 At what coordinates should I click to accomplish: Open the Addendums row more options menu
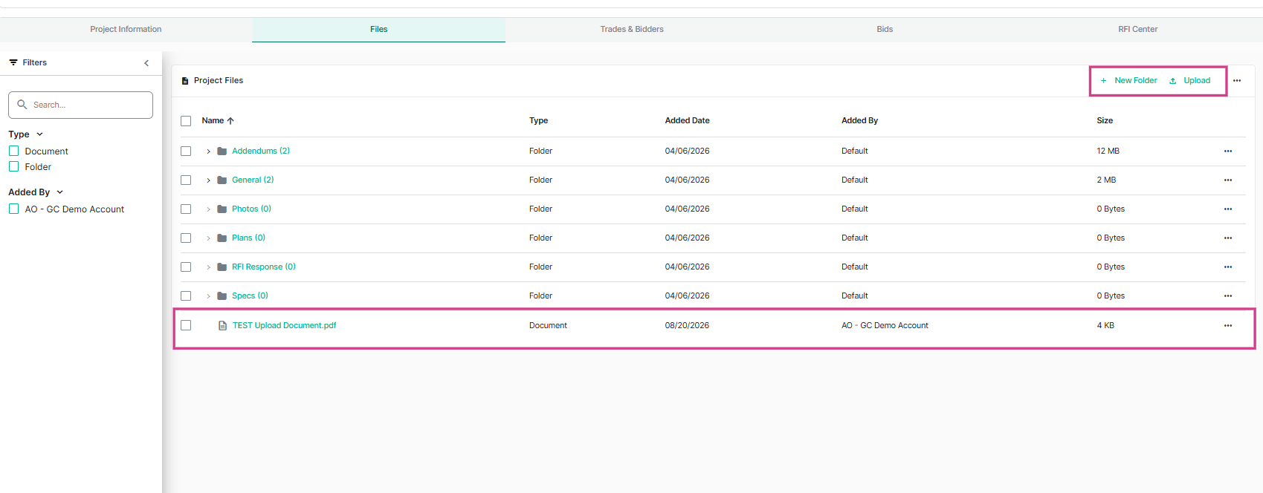1228,151
